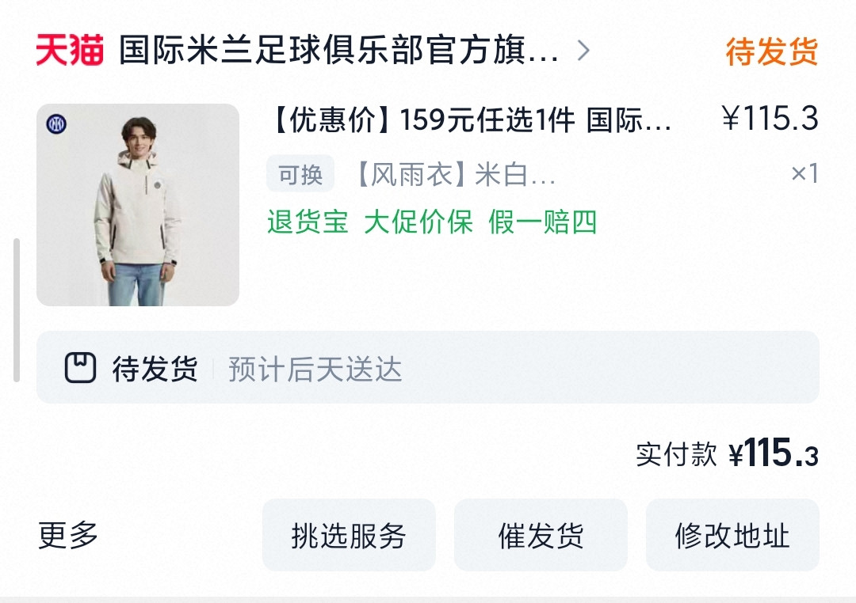
Task: Open the 预计后天送达 delivery estimate bar
Action: pyautogui.click(x=428, y=367)
